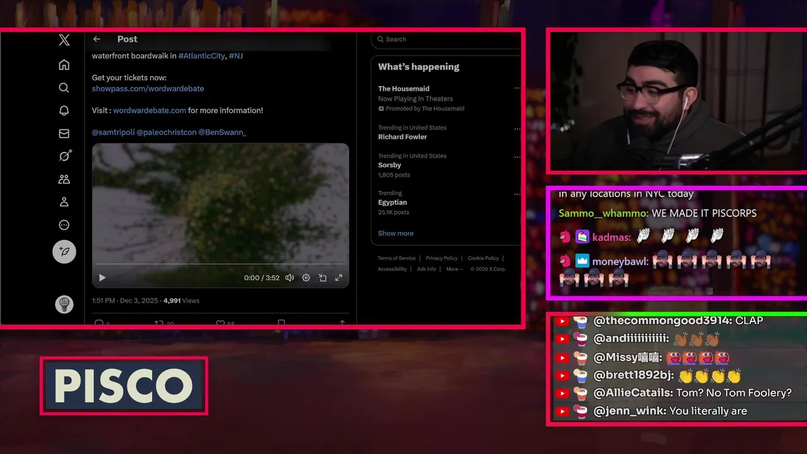Click @AllieCatails Tom Foolery message

pyautogui.click(x=692, y=393)
